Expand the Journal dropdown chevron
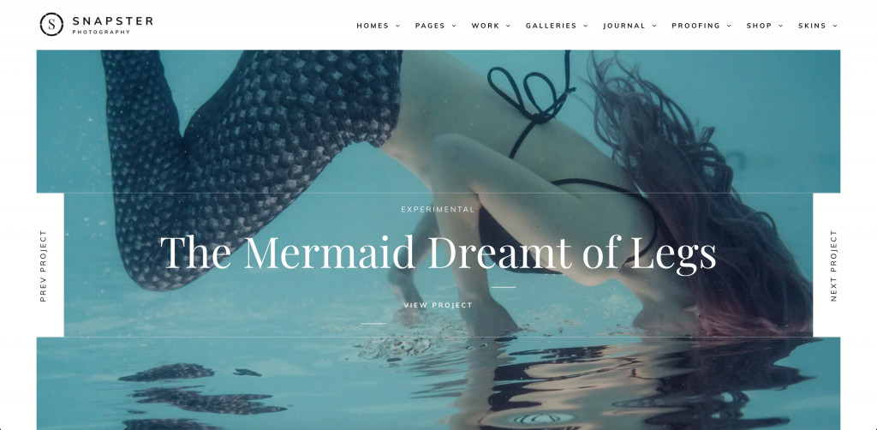The image size is (877, 430). tap(654, 26)
